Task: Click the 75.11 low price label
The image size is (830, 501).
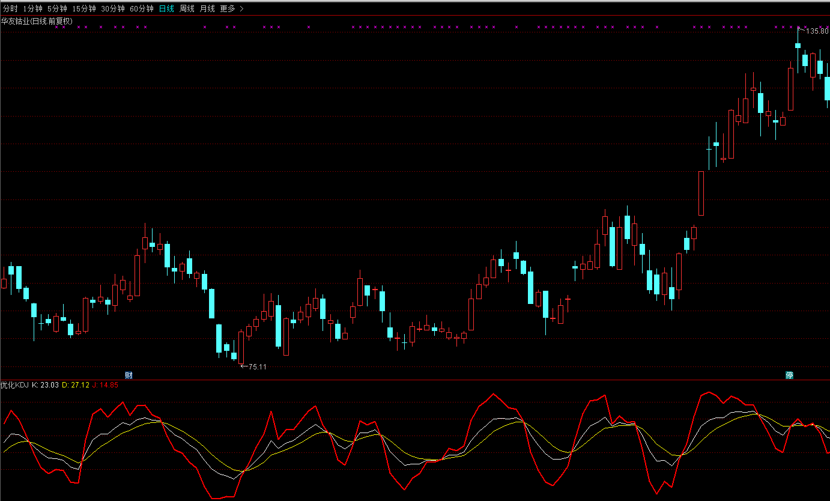Action: click(x=257, y=366)
